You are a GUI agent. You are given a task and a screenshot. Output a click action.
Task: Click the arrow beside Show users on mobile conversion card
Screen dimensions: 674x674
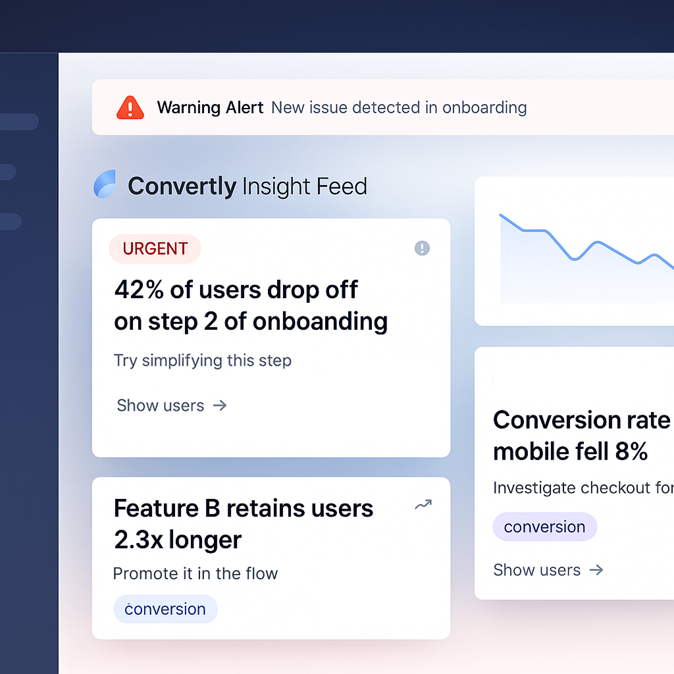596,570
